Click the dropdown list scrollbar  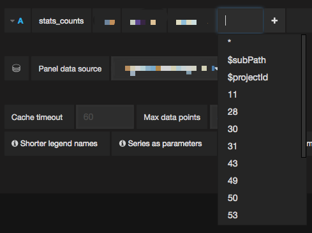304,96
